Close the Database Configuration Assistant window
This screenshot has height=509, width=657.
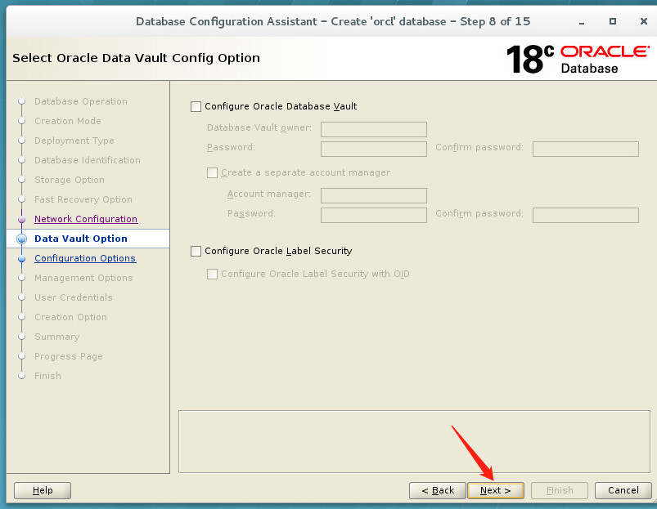tap(644, 21)
